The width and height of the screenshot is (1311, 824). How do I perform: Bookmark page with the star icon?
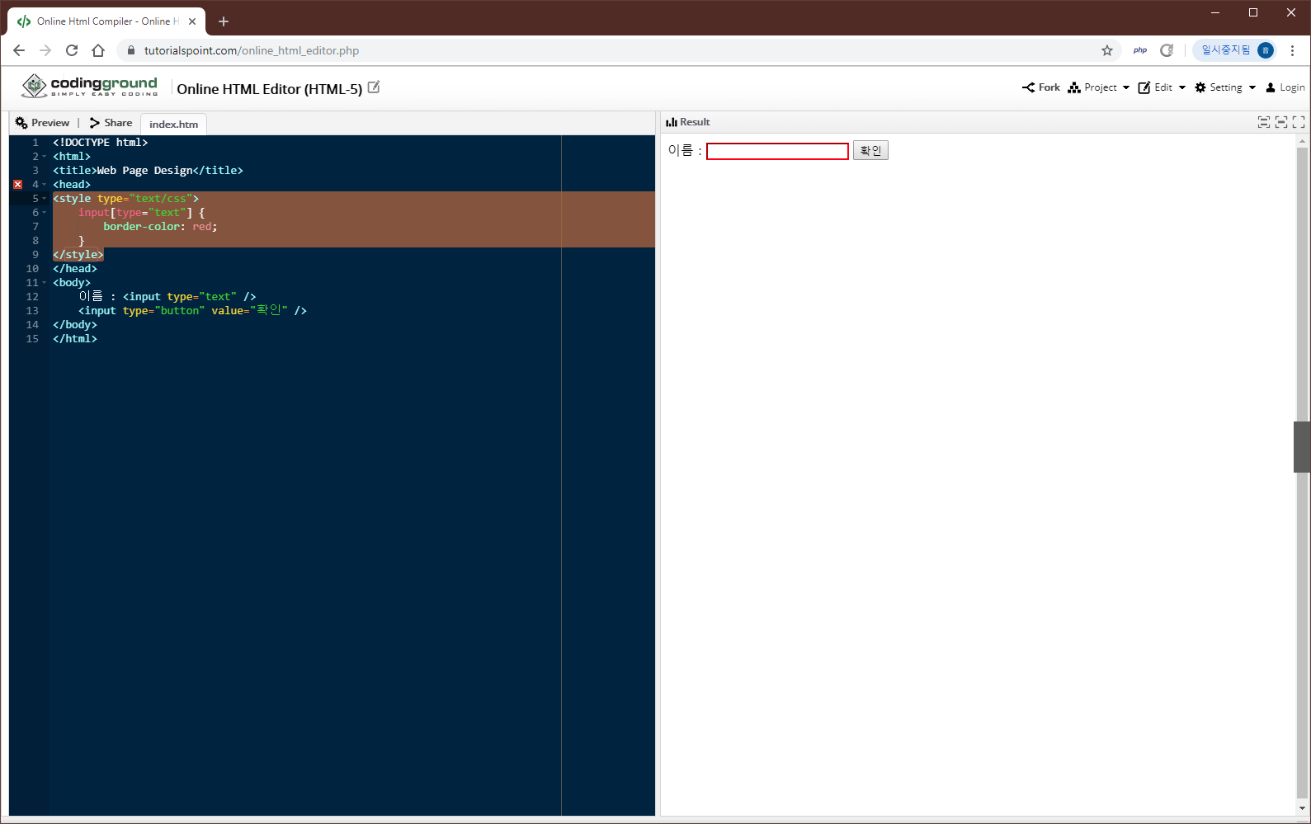coord(1107,50)
